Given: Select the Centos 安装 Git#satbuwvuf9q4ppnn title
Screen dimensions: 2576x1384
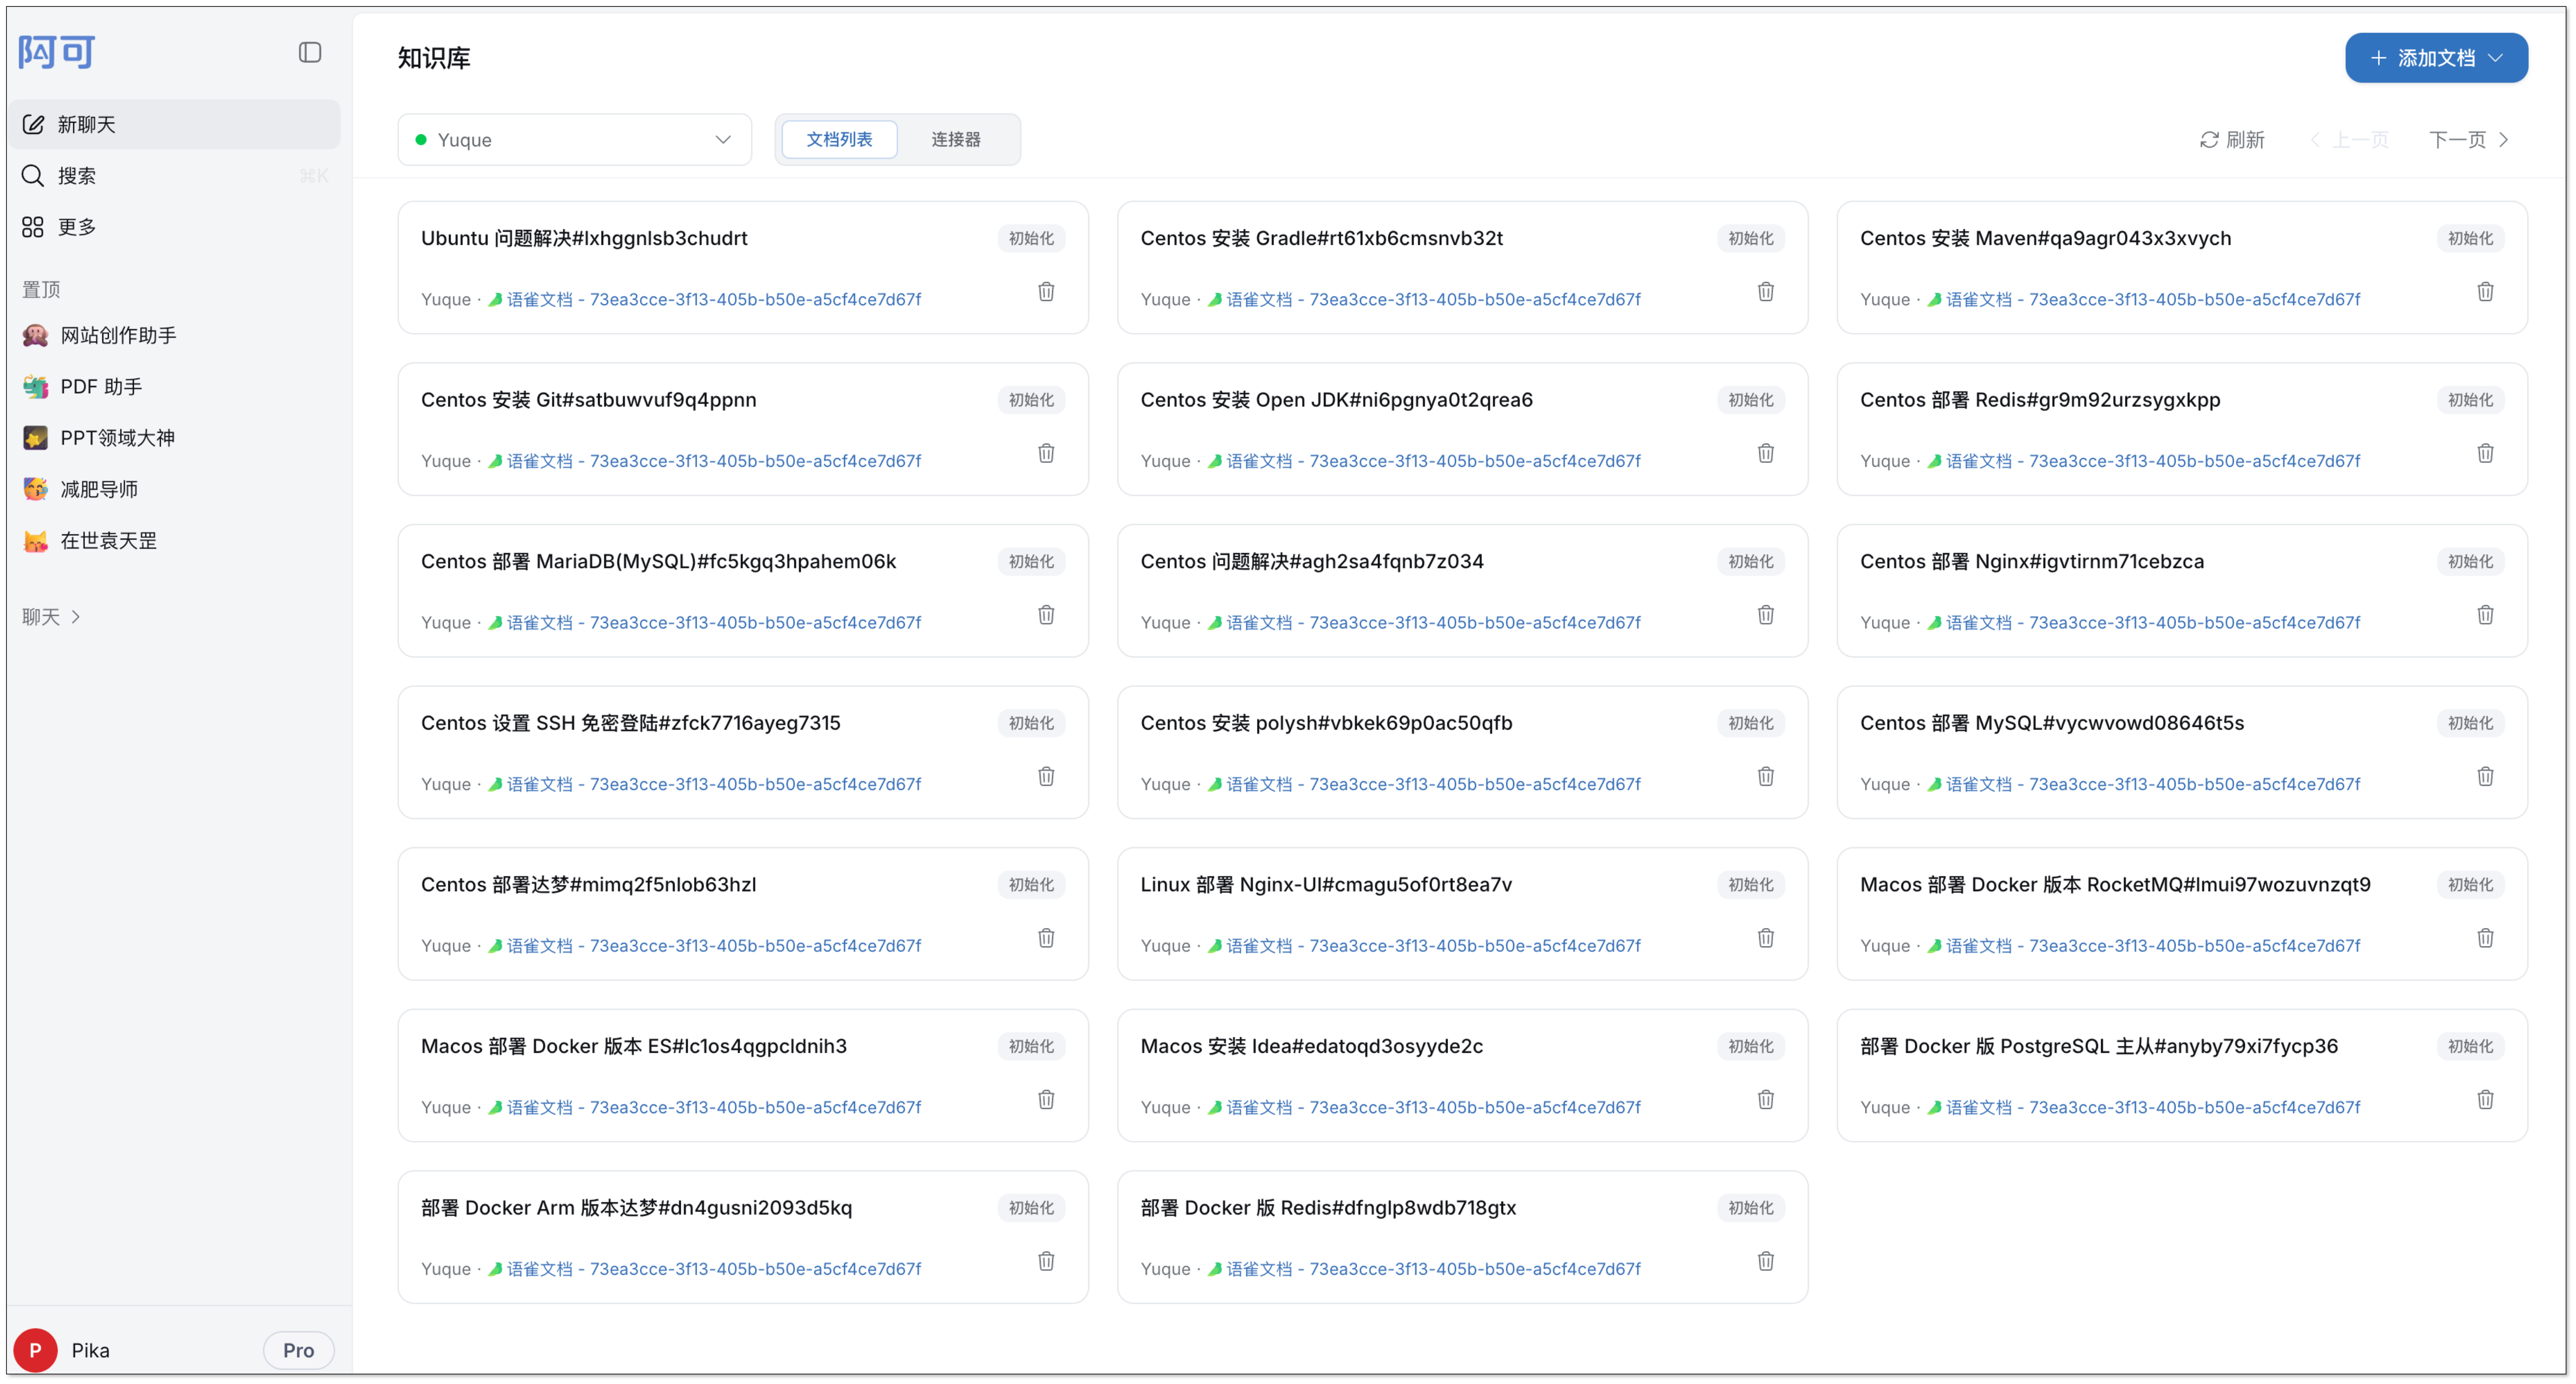Looking at the screenshot, I should click(589, 400).
